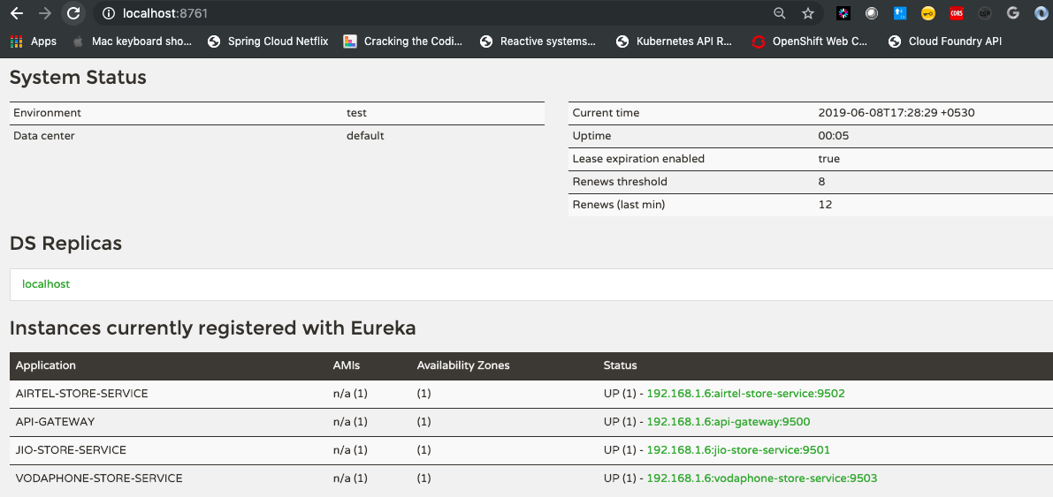Click the API-GATEWAY application name
Viewport: 1053px width, 497px height.
55,422
